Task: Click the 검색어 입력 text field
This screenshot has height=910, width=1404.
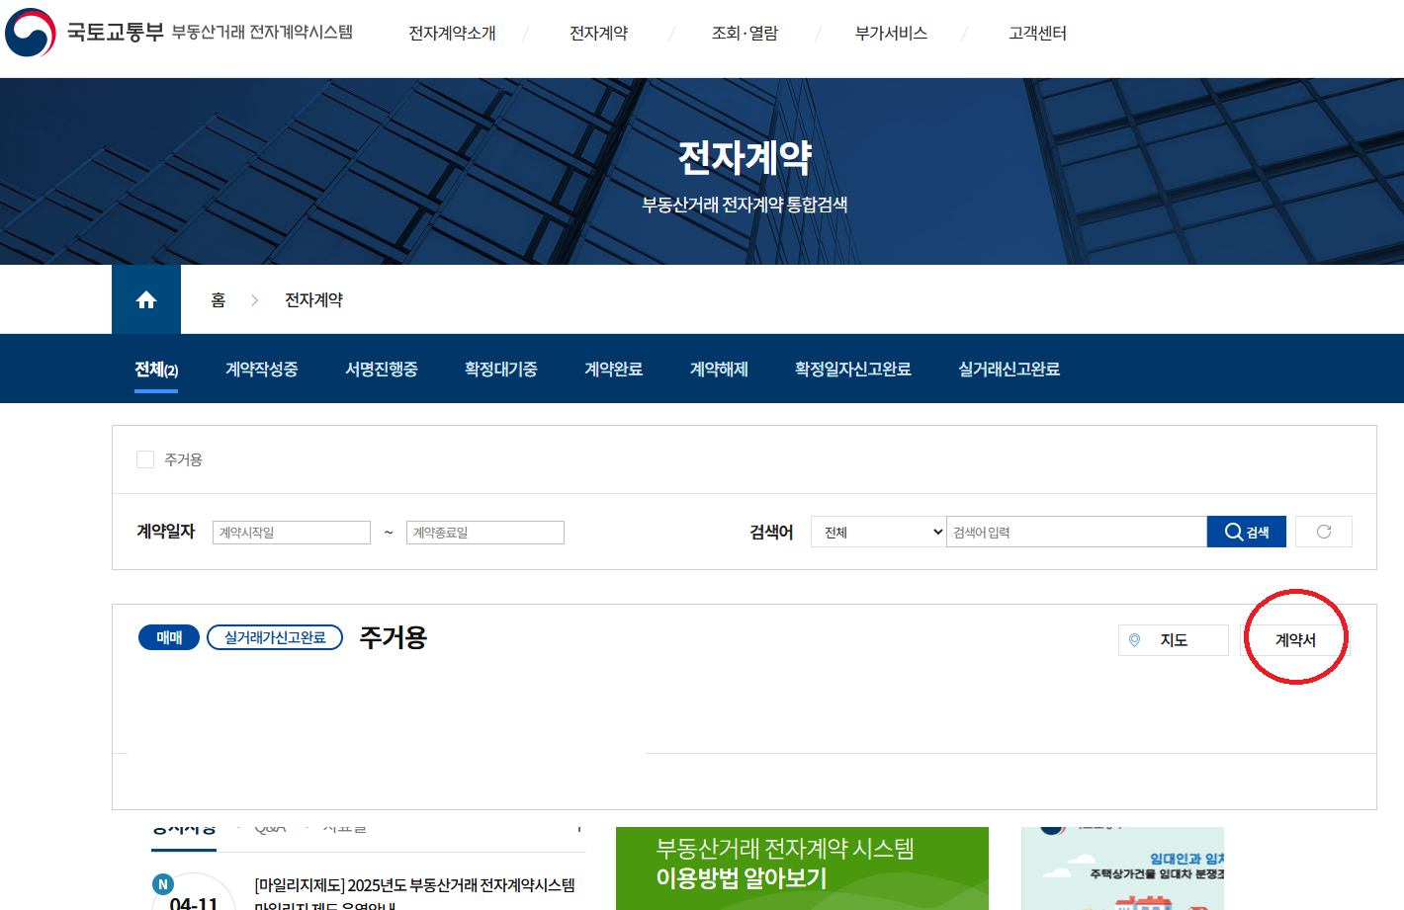Action: pos(1077,532)
